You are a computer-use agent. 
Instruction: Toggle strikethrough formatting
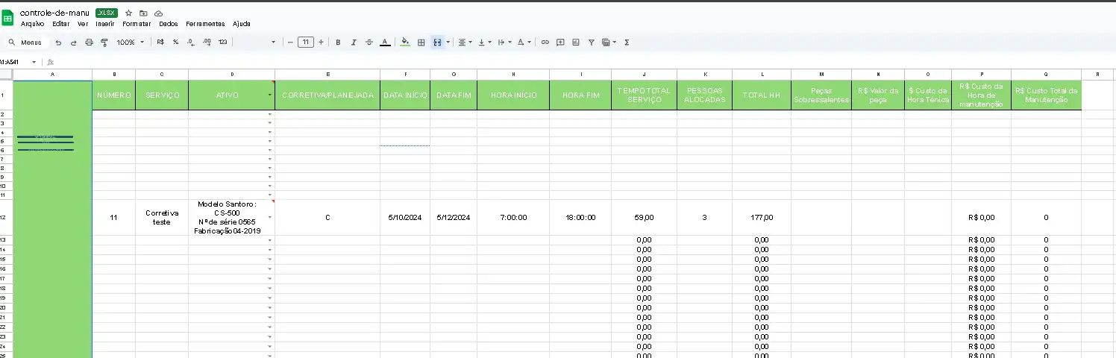tap(369, 43)
